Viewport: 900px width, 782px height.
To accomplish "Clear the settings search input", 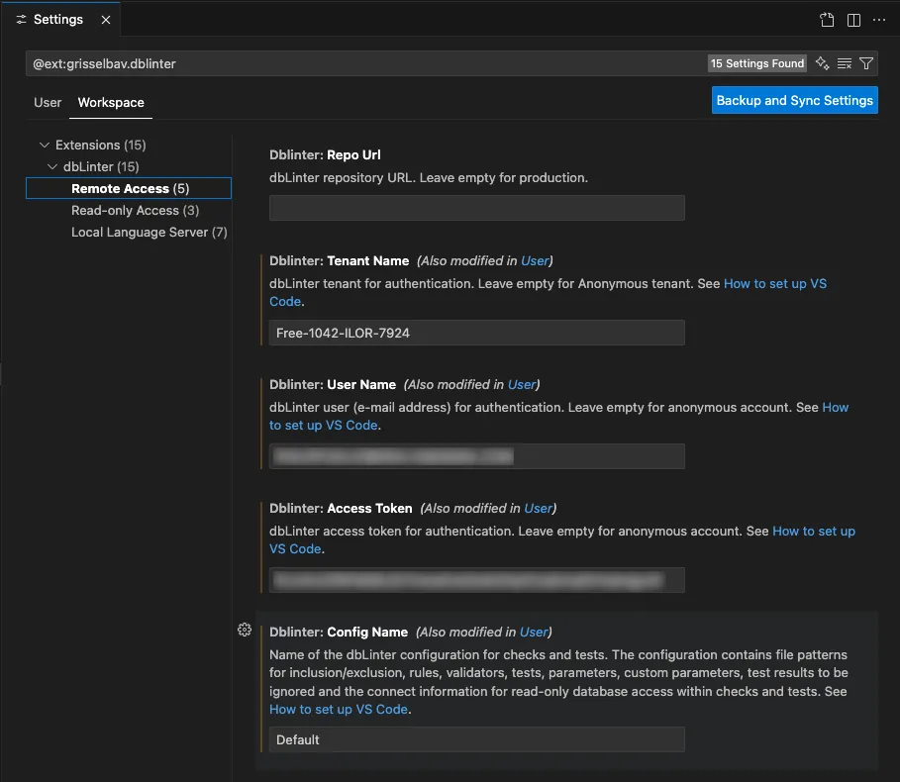I will [x=845, y=63].
